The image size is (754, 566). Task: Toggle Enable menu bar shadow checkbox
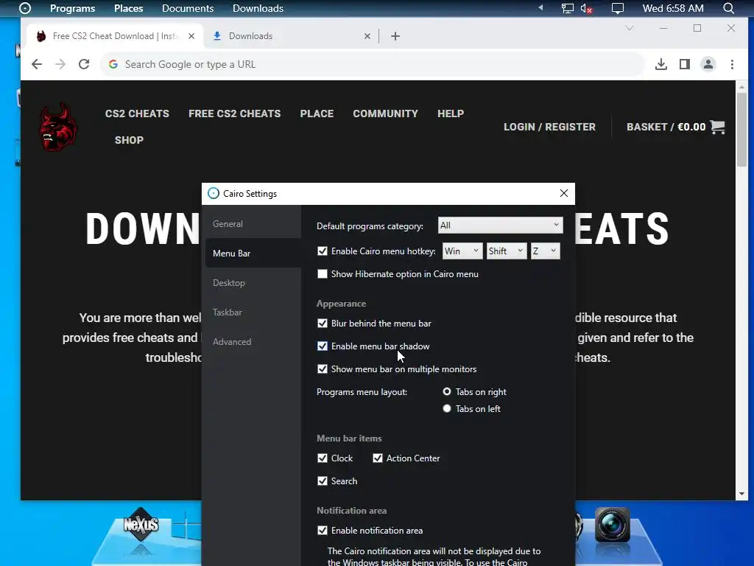(323, 346)
